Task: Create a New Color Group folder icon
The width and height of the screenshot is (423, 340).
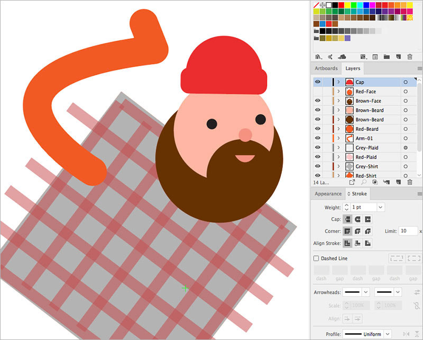Action: 387,57
